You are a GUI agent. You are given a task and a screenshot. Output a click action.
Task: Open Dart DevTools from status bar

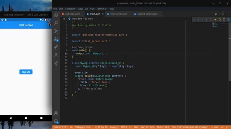[148, 127]
